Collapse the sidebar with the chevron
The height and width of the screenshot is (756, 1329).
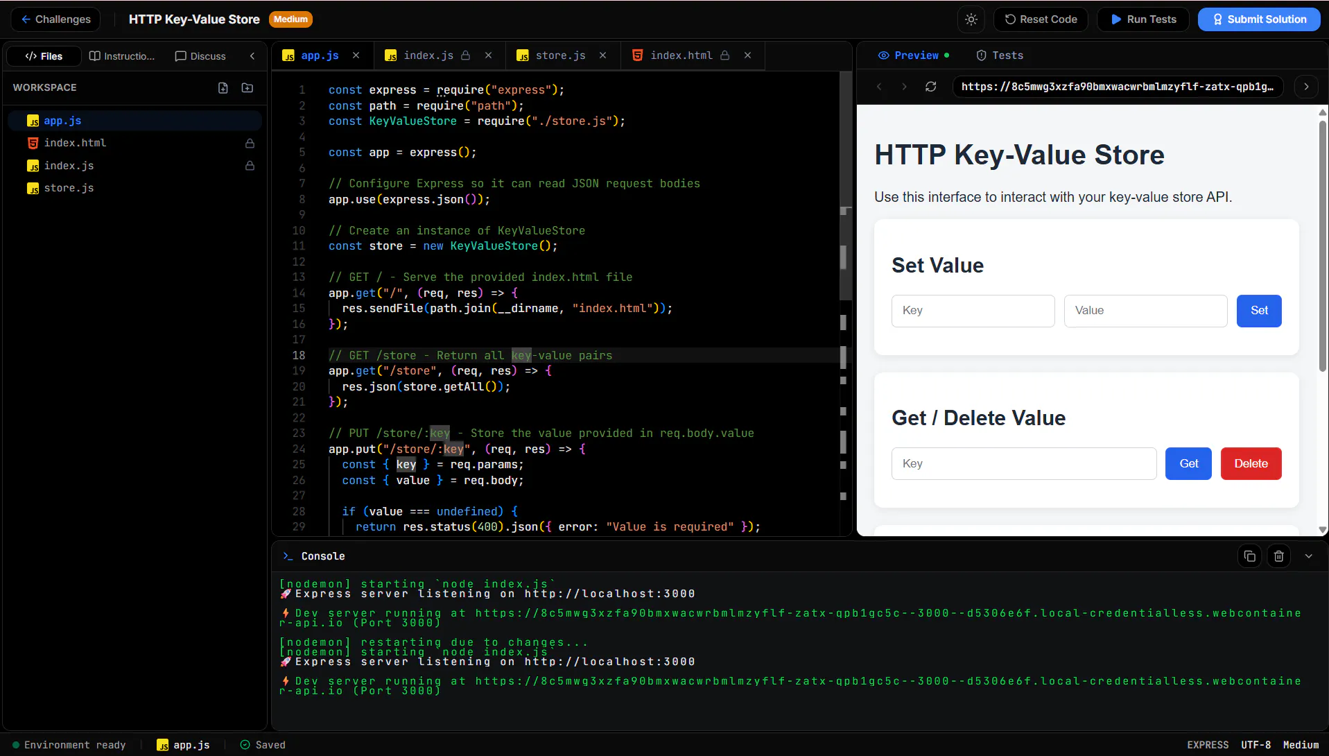[x=252, y=56]
